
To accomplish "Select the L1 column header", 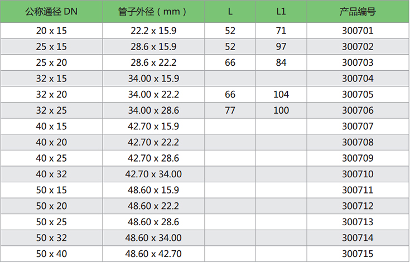I will point(281,11).
